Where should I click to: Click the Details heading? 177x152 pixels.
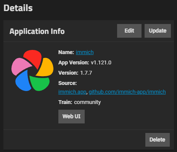(x=18, y=8)
